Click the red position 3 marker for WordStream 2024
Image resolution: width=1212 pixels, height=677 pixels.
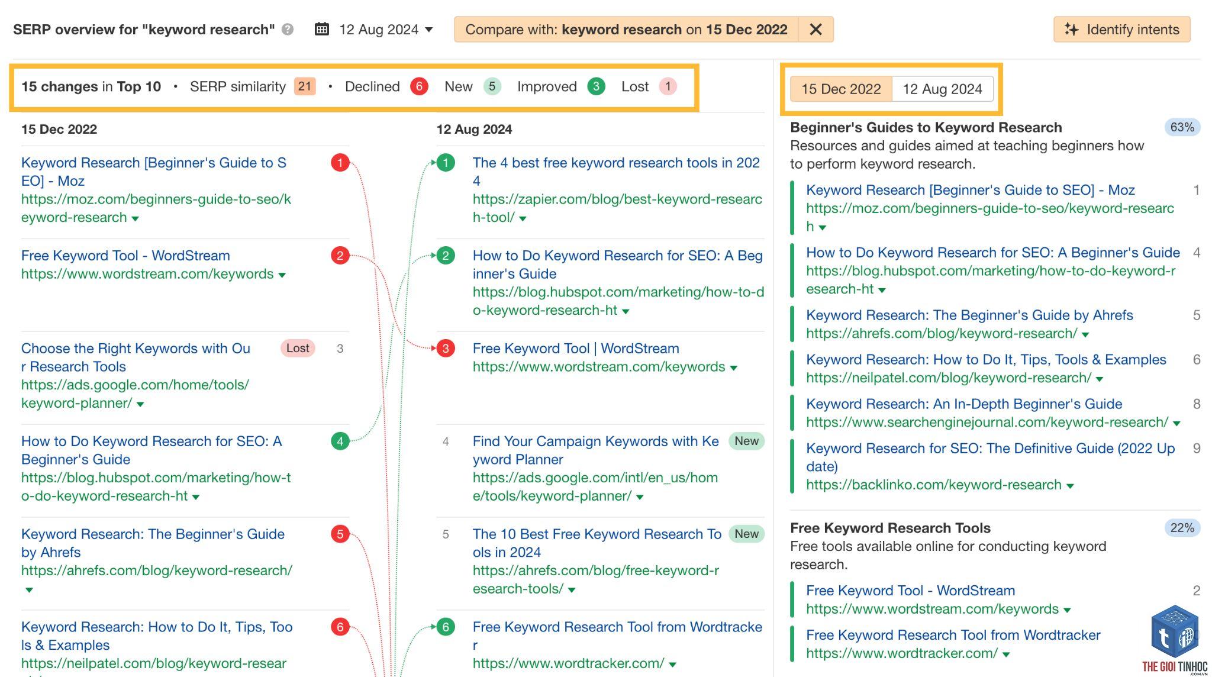pyautogui.click(x=446, y=349)
